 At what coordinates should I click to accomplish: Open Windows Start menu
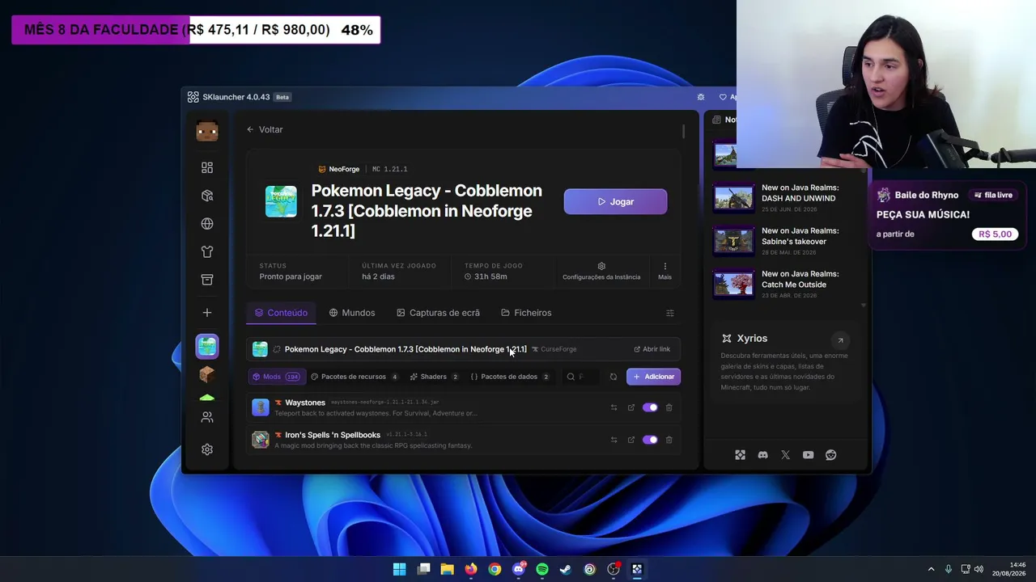[399, 569]
